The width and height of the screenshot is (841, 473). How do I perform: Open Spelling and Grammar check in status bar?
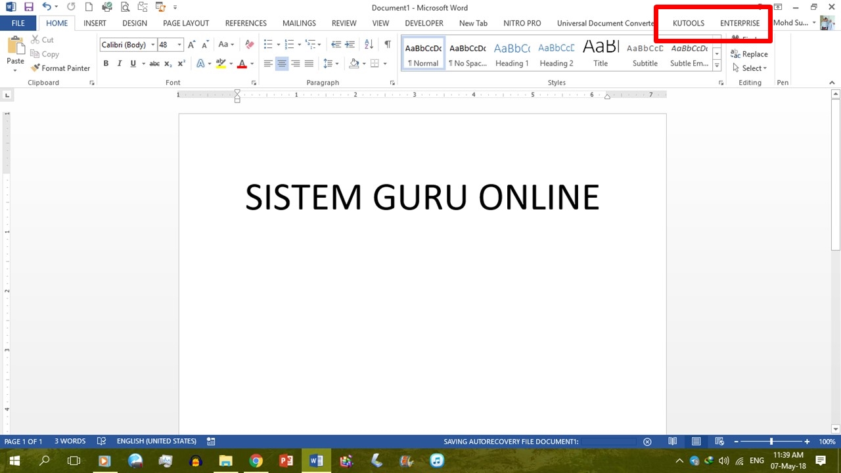point(101,441)
